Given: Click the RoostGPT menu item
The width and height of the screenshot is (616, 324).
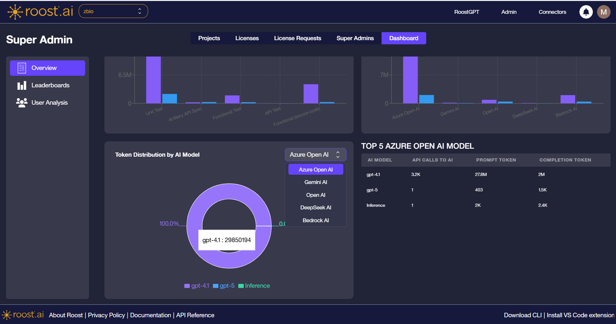Looking at the screenshot, I should 466,12.
